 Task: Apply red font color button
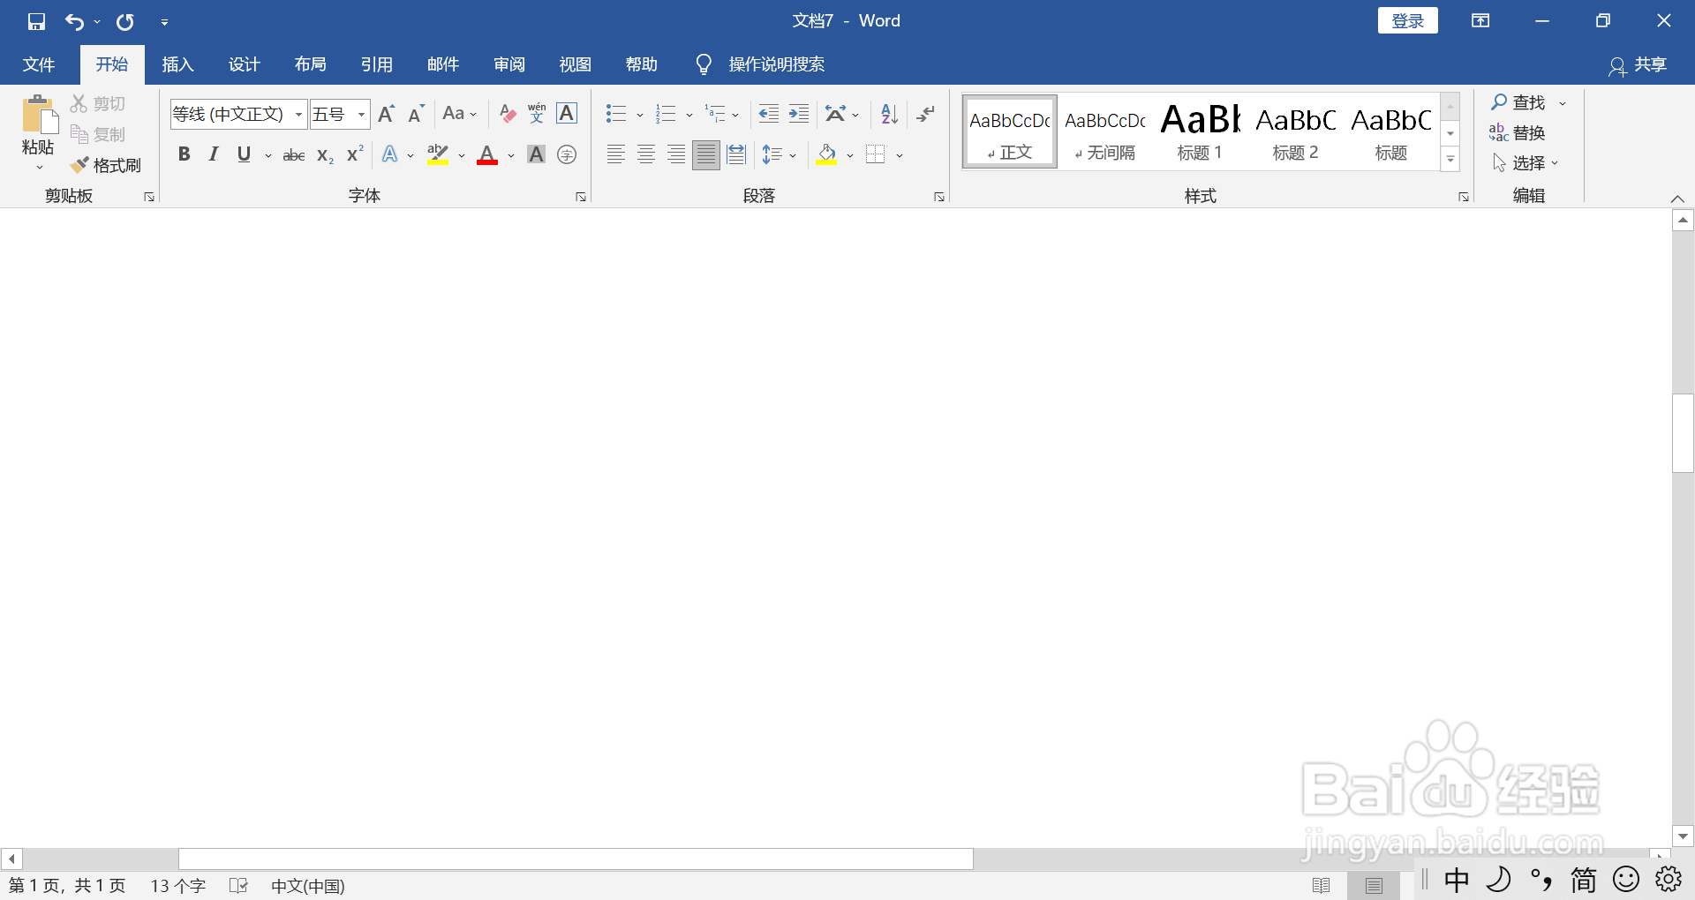coord(487,155)
